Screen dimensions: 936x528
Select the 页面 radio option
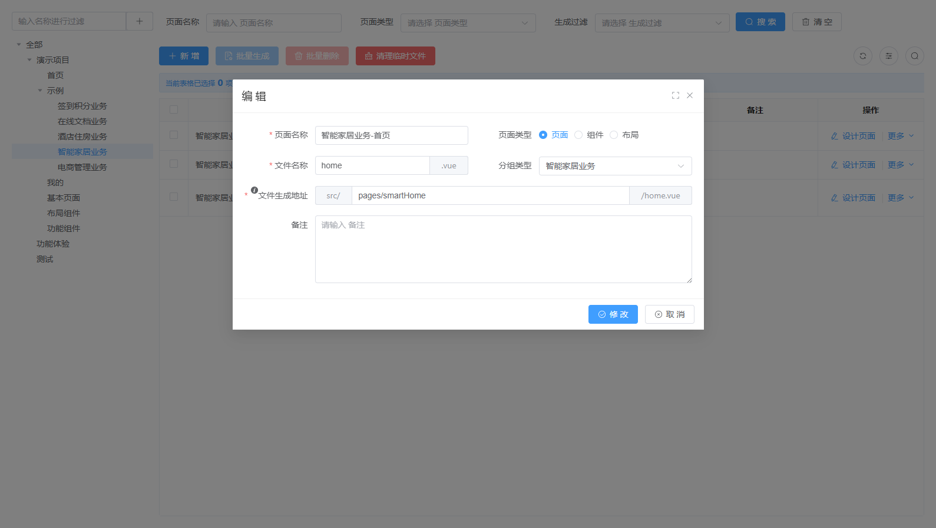pyautogui.click(x=543, y=135)
